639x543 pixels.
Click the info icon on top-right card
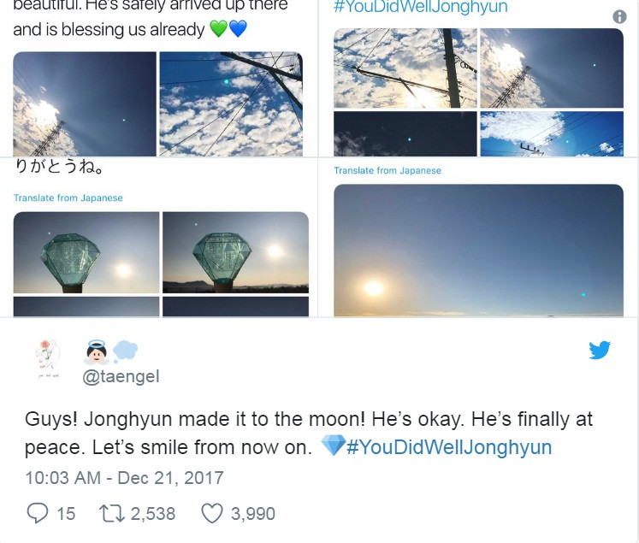click(x=620, y=17)
